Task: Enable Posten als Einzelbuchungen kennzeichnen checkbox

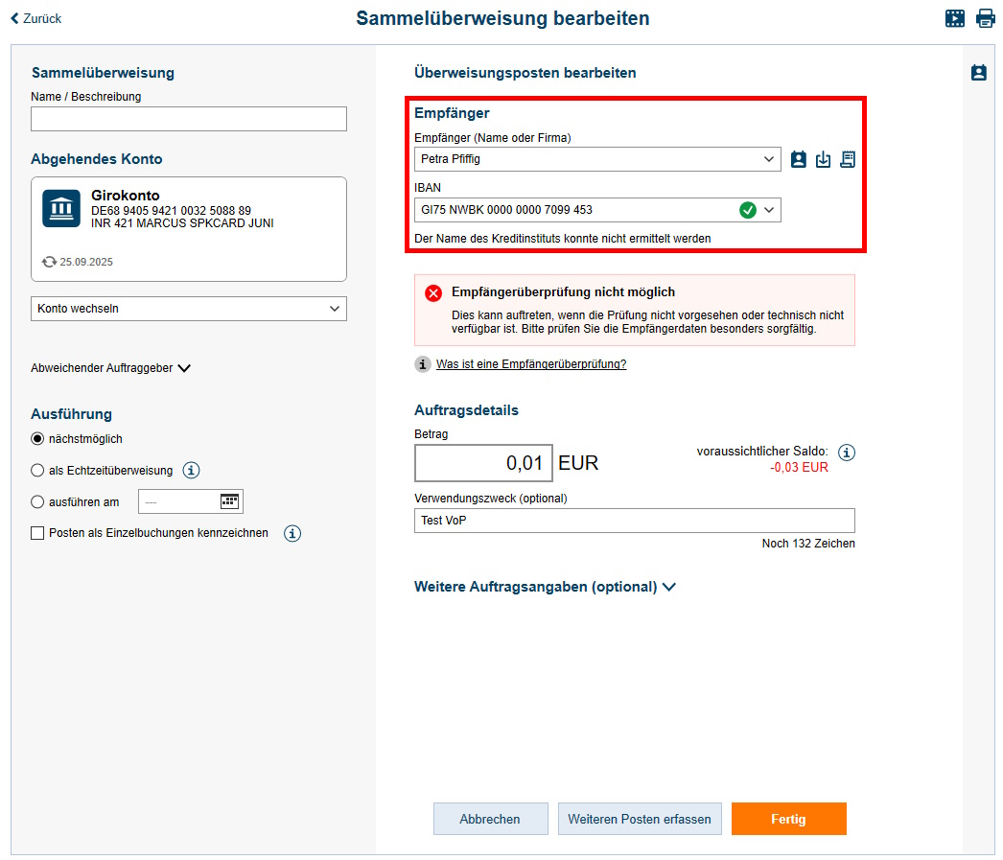Action: point(37,533)
